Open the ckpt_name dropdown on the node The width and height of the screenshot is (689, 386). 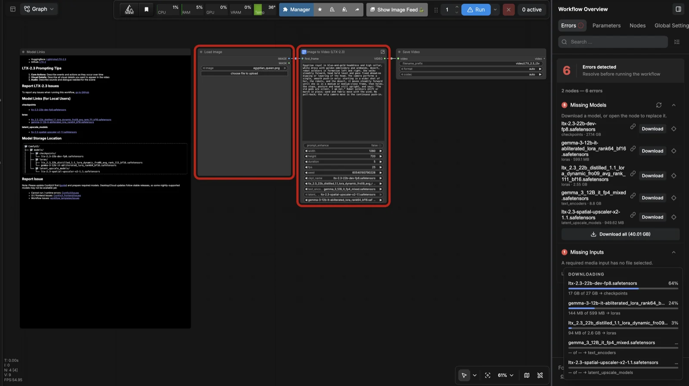coord(343,178)
